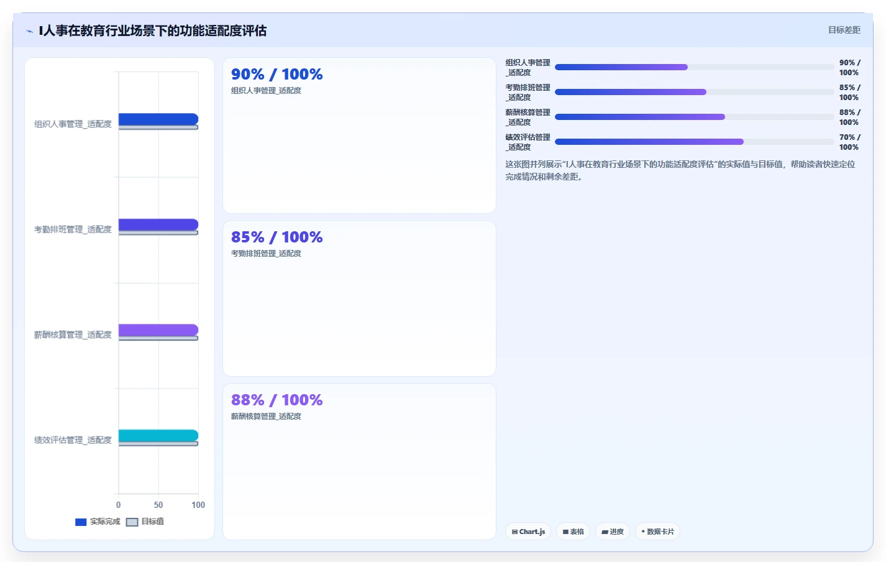The image size is (886, 562).
Task: Click the 88% progress bar for 薪酬核算管理
Action: [695, 117]
